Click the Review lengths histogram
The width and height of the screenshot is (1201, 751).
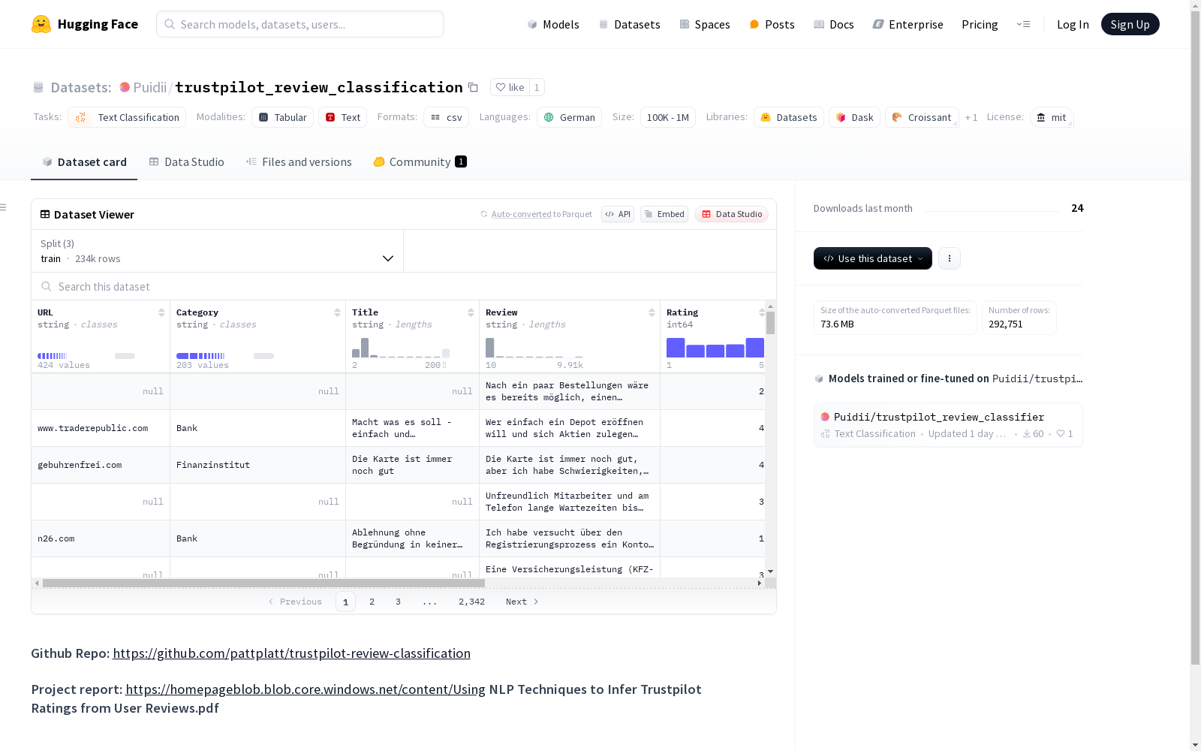tap(534, 348)
